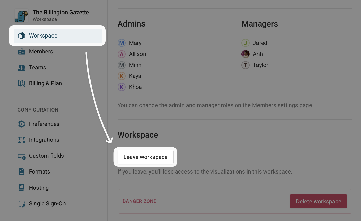The width and height of the screenshot is (361, 221).
Task: Click the Billing & Plan map icon
Action: pyautogui.click(x=22, y=83)
